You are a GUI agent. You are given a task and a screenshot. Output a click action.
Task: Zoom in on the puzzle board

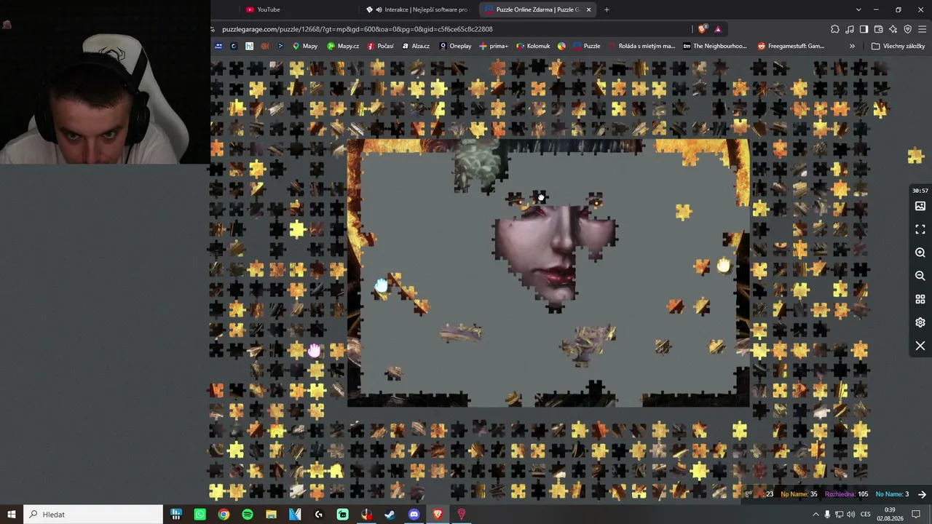920,253
